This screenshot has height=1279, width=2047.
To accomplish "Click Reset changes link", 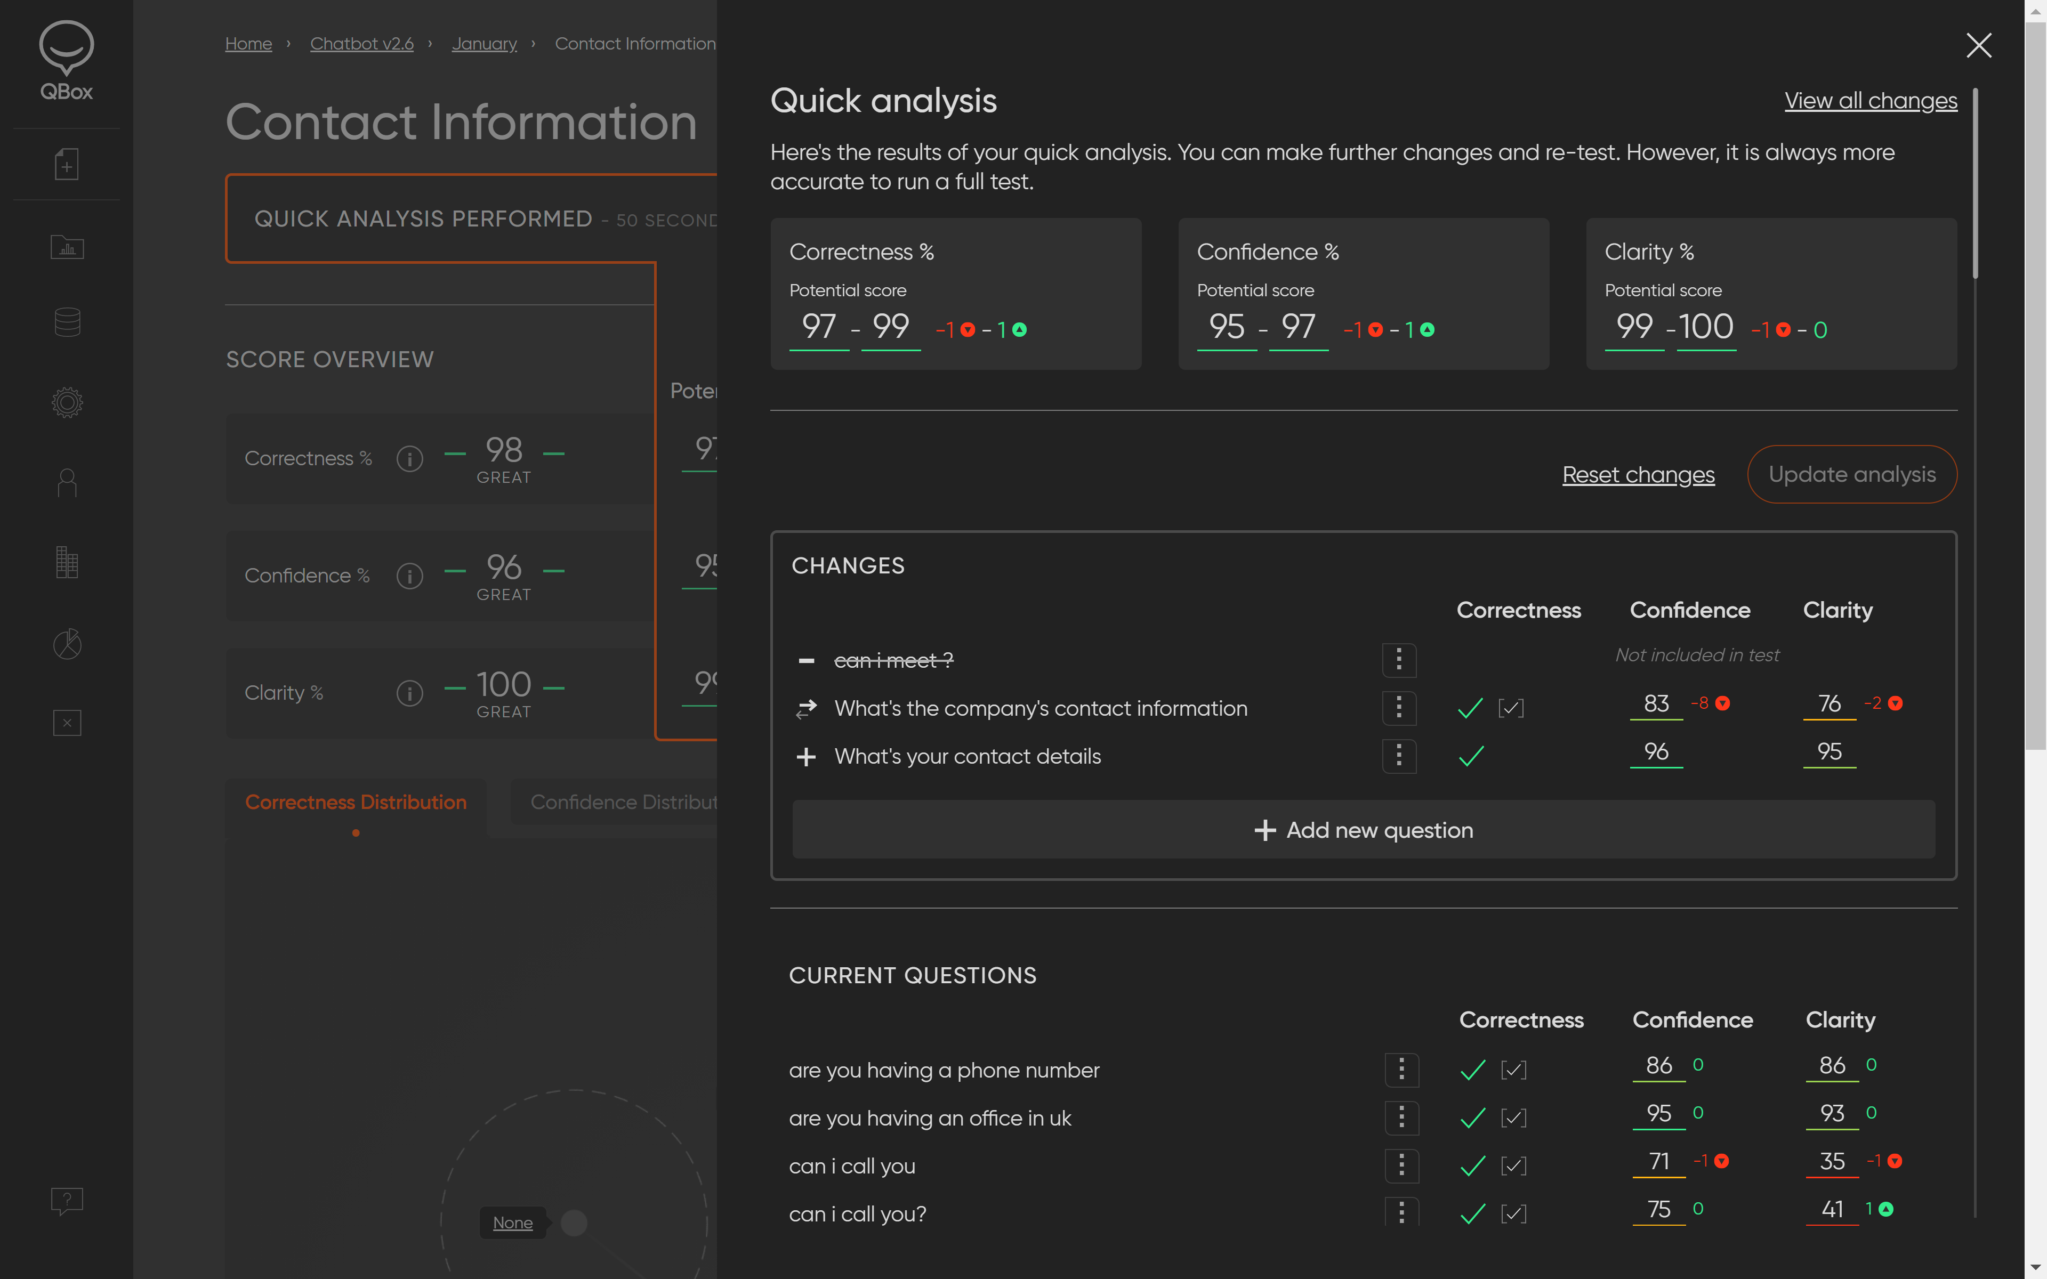I will pos(1639,474).
